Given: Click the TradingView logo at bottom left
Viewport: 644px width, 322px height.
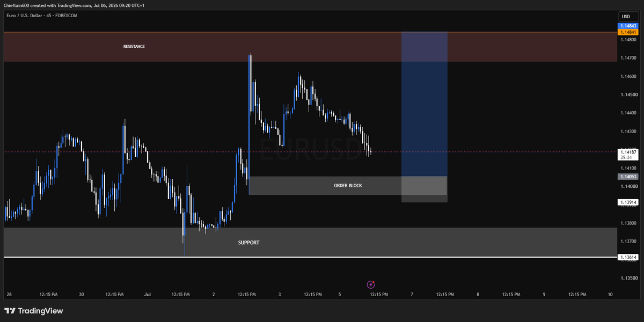Looking at the screenshot, I should pyautogui.click(x=34, y=311).
